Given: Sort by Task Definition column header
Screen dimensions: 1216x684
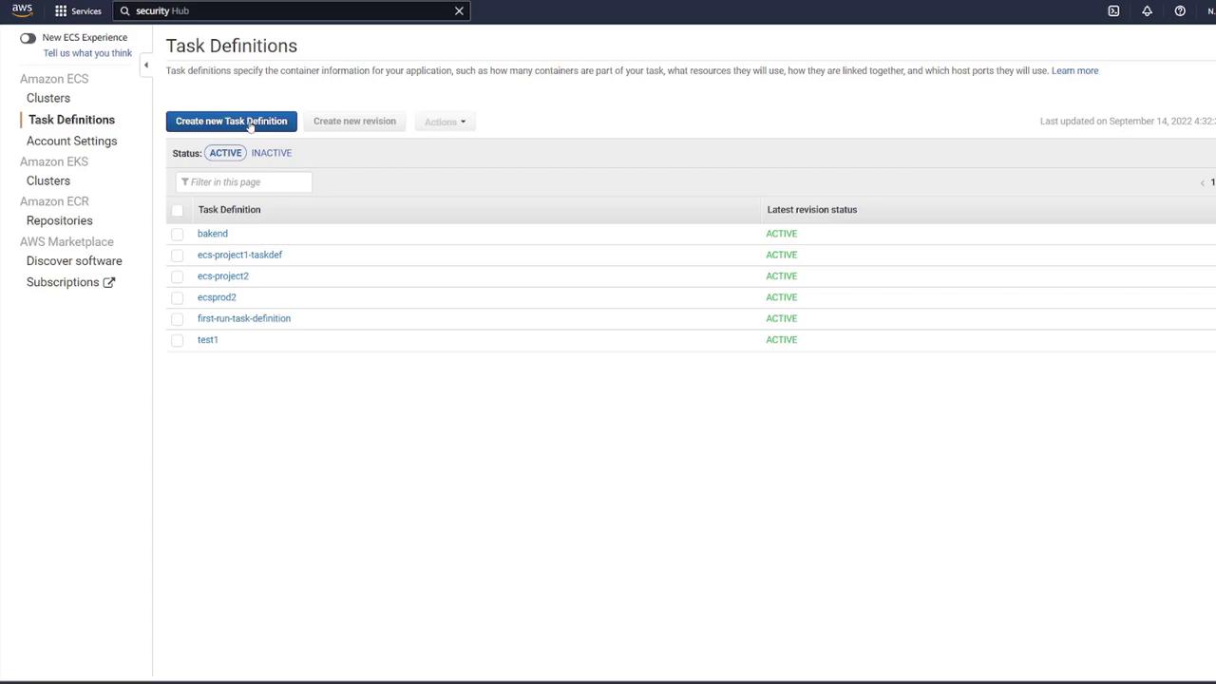Looking at the screenshot, I should pos(229,210).
